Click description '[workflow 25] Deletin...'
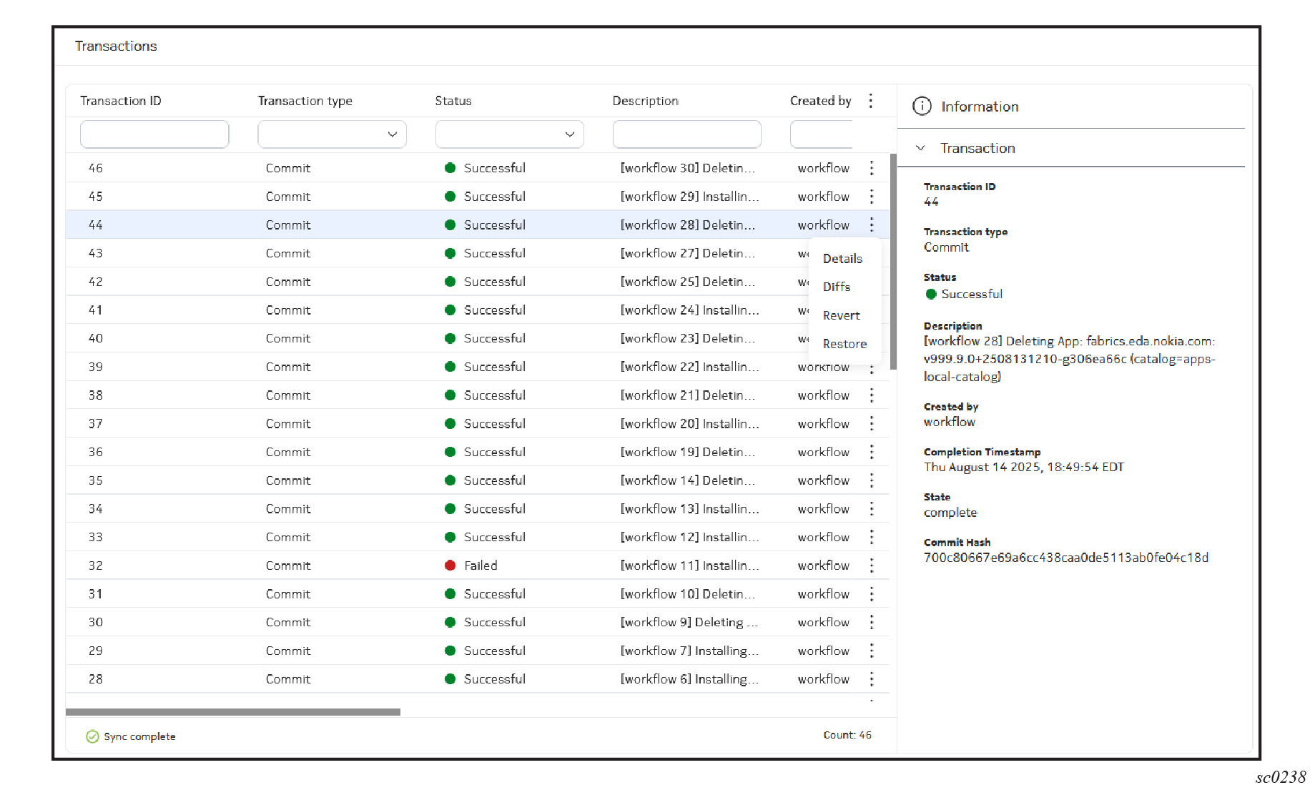Screen dimensions: 1315x790 (688, 282)
